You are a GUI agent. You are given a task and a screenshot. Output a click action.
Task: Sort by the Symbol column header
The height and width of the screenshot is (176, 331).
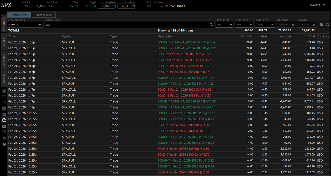[x=67, y=36]
